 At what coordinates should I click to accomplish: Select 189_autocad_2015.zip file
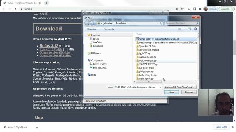click(149, 50)
